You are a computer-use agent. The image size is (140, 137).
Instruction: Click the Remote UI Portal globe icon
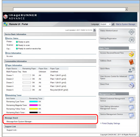[x=6, y=24]
